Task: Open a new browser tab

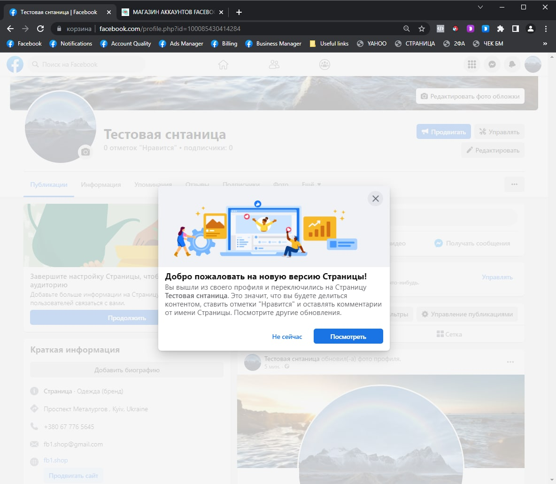Action: pyautogui.click(x=239, y=12)
